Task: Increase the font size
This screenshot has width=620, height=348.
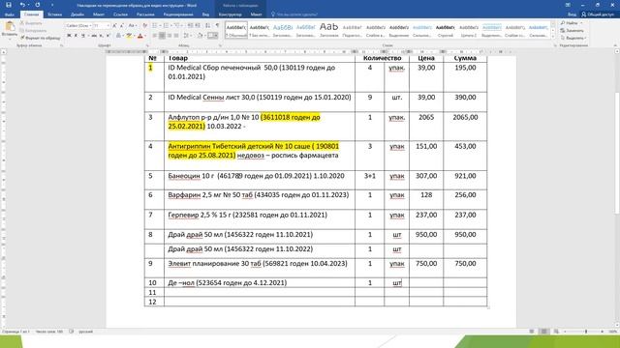Action: pyautogui.click(x=114, y=26)
